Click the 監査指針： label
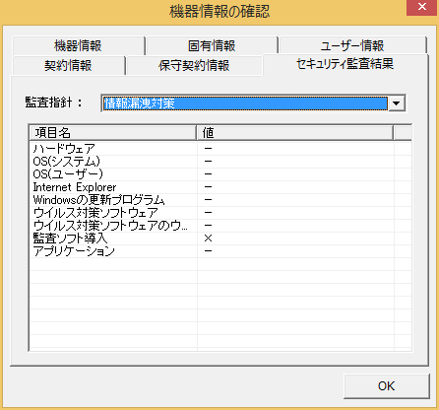 click(x=53, y=102)
